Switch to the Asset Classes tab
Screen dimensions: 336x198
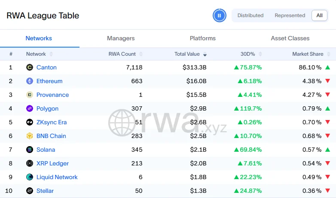[x=290, y=38]
